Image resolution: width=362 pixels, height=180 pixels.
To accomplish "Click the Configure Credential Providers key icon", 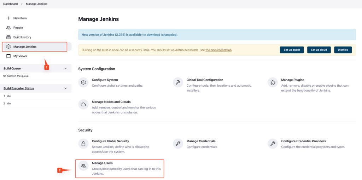I will (x=273, y=144).
